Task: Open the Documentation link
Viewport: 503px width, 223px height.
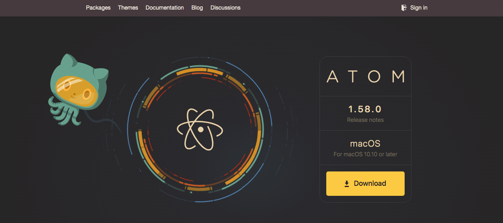Action: tap(165, 8)
